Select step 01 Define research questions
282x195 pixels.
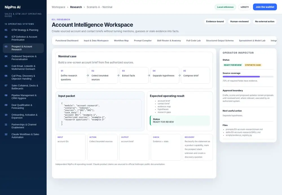(73, 75)
